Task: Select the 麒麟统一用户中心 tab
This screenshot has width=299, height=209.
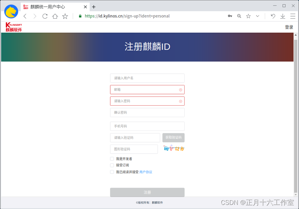Action: click(55, 7)
